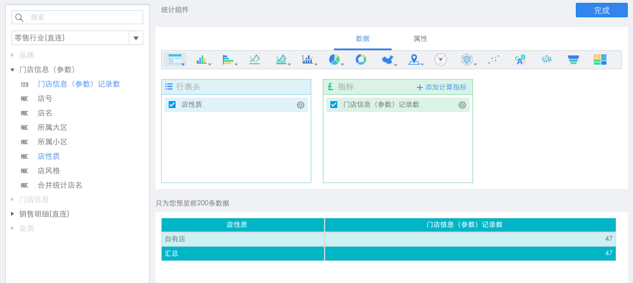Open column chart type dropdown arrow
Image resolution: width=633 pixels, height=283 pixels.
[210, 64]
